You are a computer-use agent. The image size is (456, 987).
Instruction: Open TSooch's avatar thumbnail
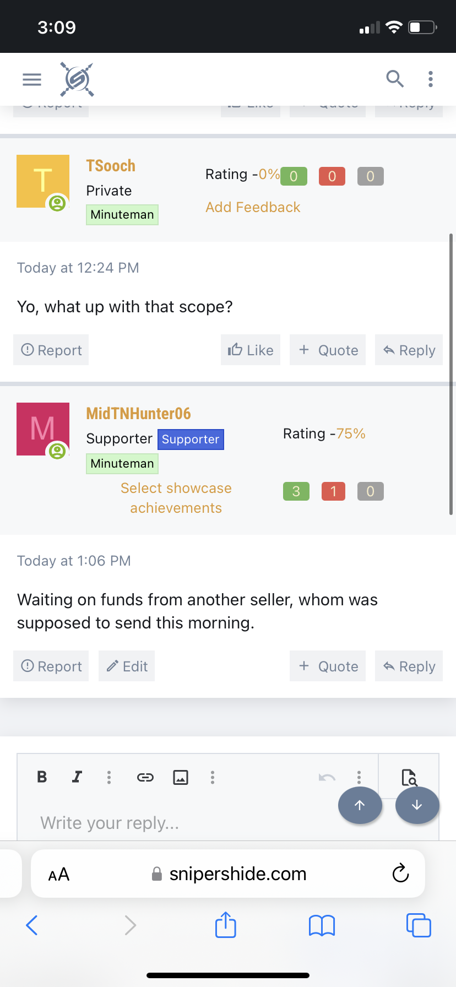[43, 181]
